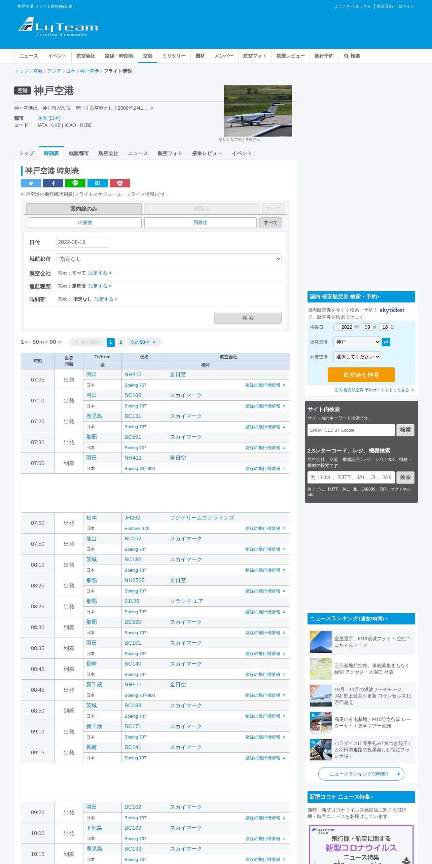Click the 日付 date input field
Screen dimensions: 432x864
pyautogui.click(x=83, y=242)
